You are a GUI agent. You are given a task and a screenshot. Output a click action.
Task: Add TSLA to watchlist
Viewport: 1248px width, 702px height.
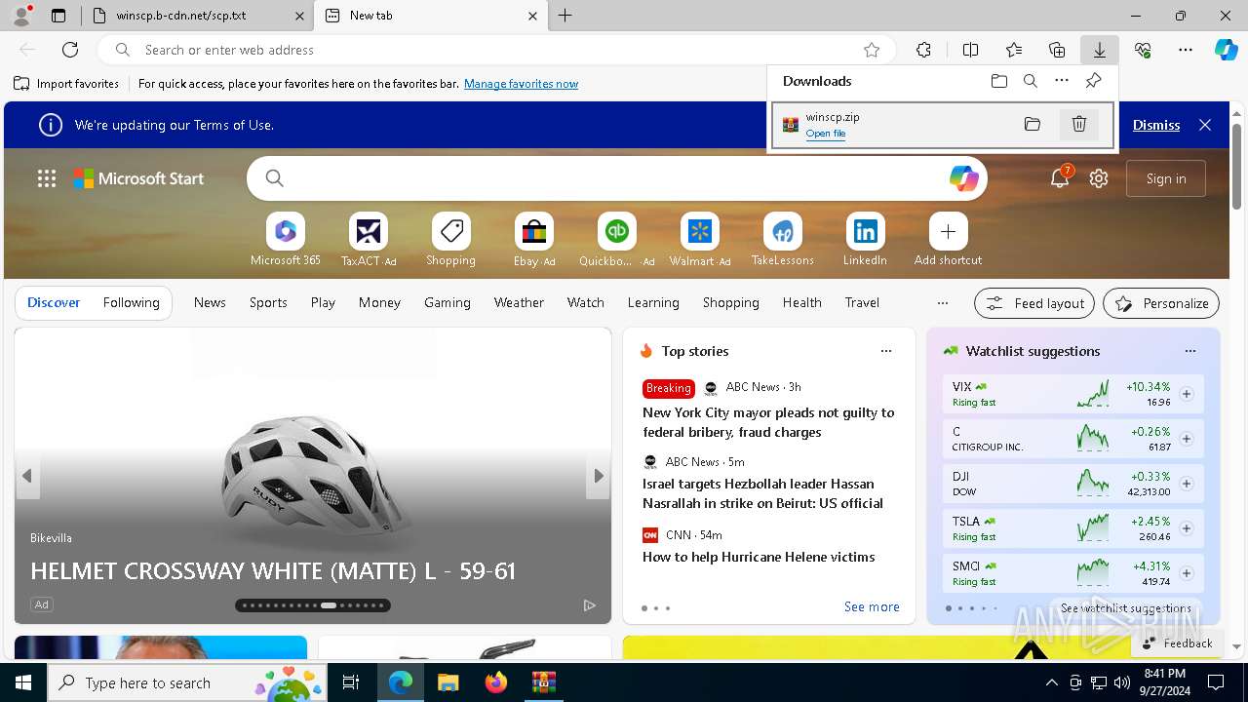[x=1187, y=528]
